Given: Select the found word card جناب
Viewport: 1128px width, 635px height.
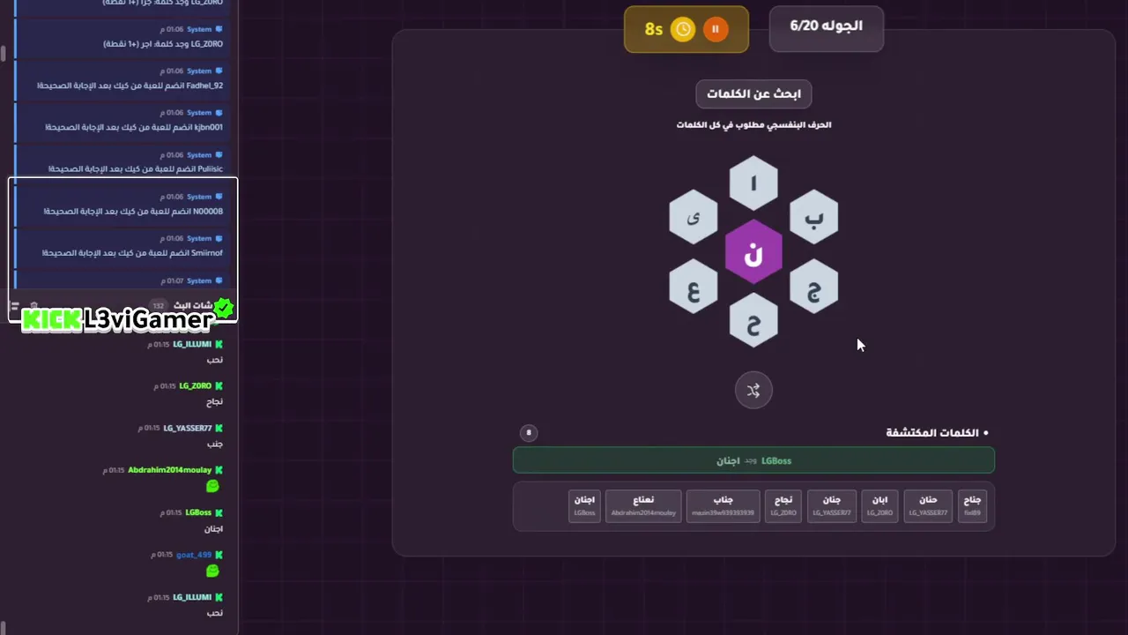Looking at the screenshot, I should pyautogui.click(x=723, y=505).
